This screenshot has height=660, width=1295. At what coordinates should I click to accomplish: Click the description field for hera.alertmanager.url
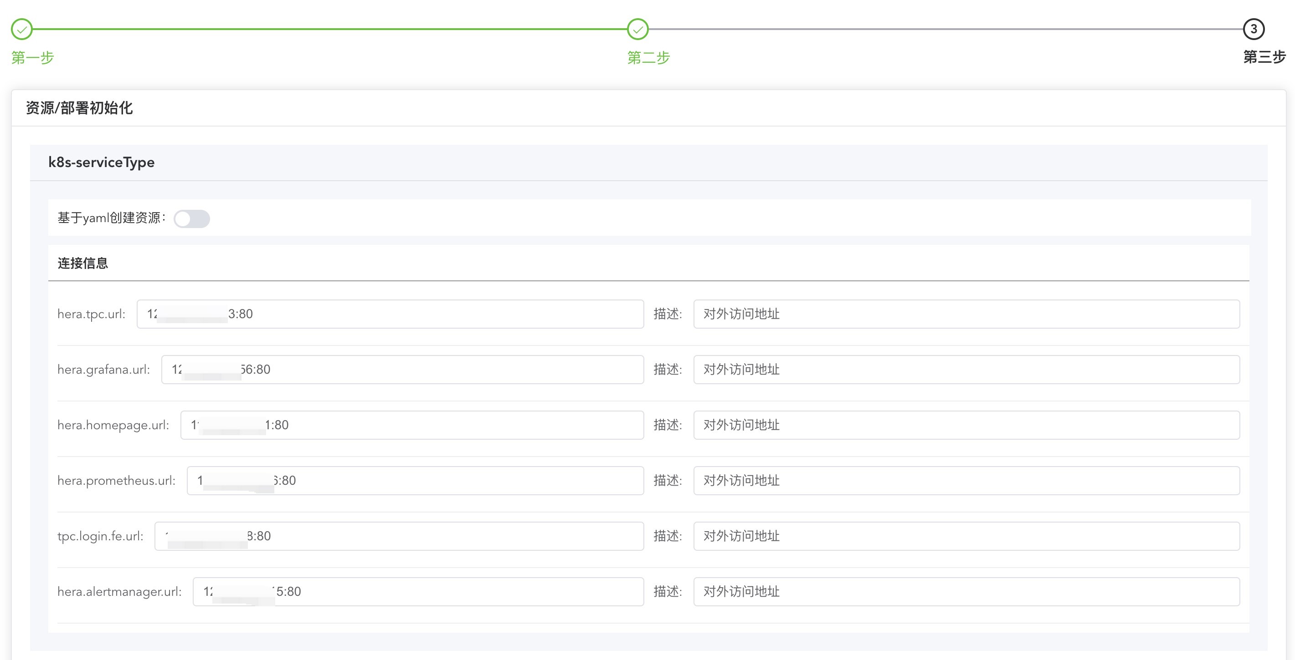[967, 592]
